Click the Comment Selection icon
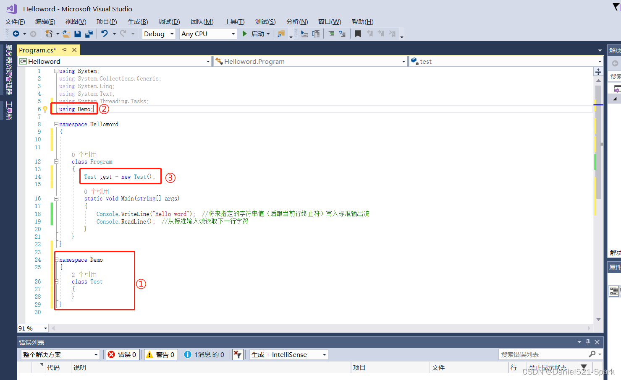 point(331,34)
